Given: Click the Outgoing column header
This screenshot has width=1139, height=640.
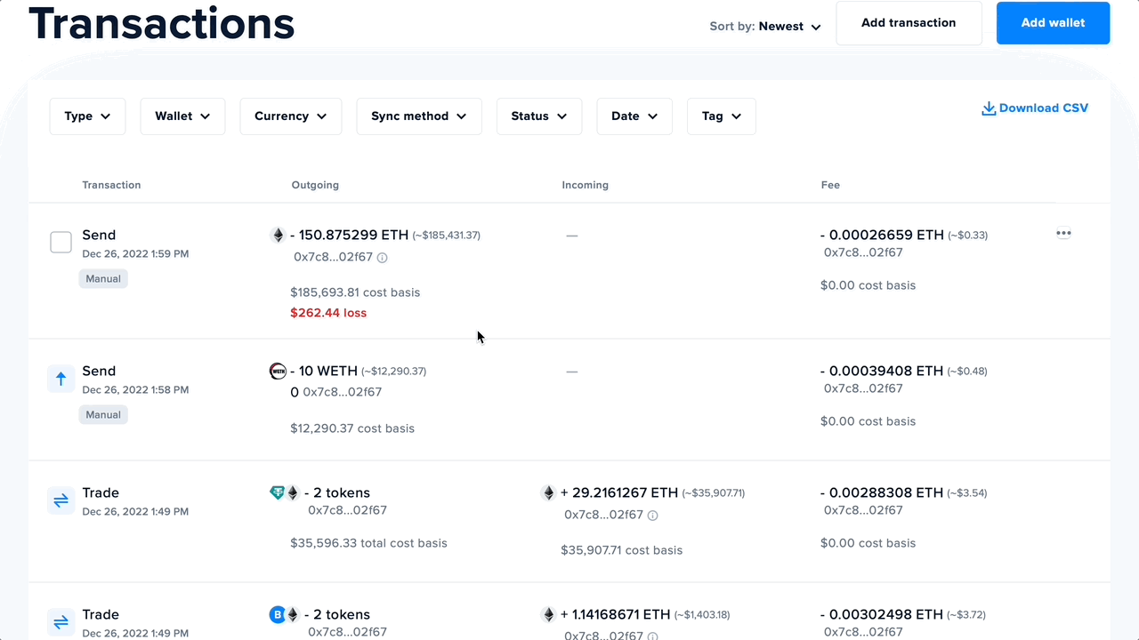Looking at the screenshot, I should pos(315,185).
